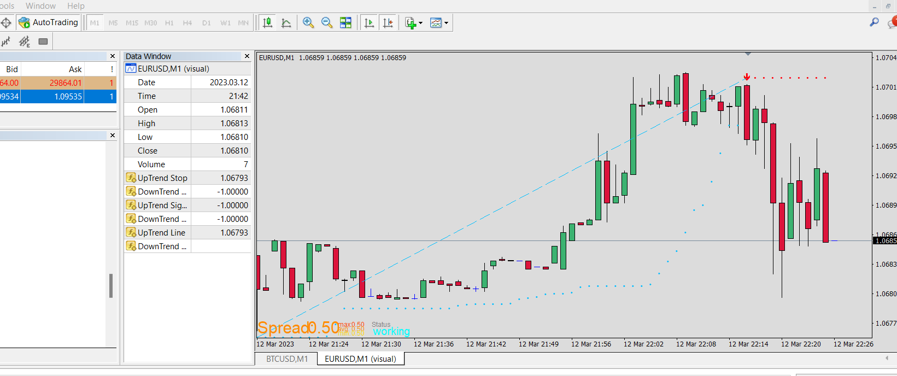Toggle chart auto scroll
The image size is (897, 376).
pyautogui.click(x=370, y=22)
